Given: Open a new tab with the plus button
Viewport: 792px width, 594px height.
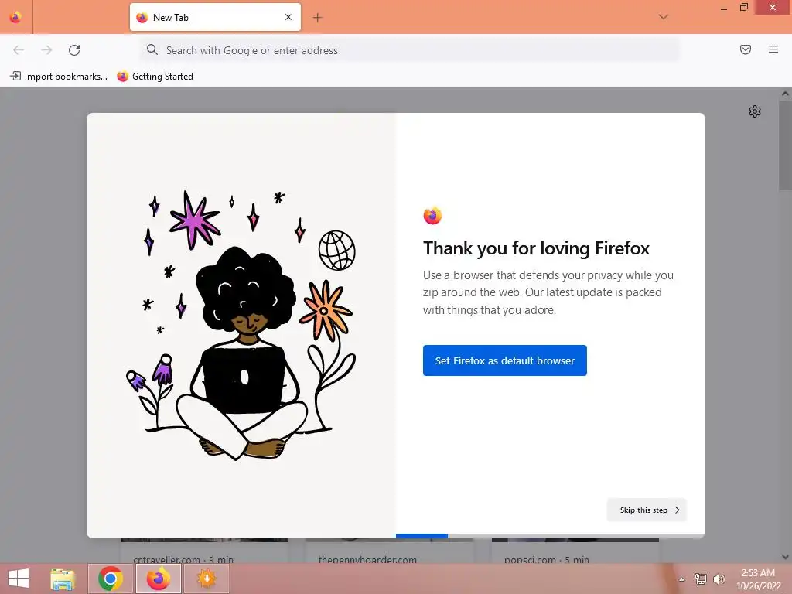Looking at the screenshot, I should pyautogui.click(x=317, y=18).
